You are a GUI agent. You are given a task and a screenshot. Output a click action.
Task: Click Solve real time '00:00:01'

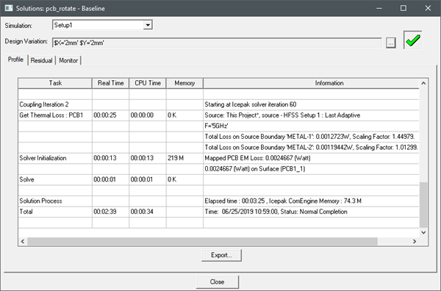pos(104,179)
